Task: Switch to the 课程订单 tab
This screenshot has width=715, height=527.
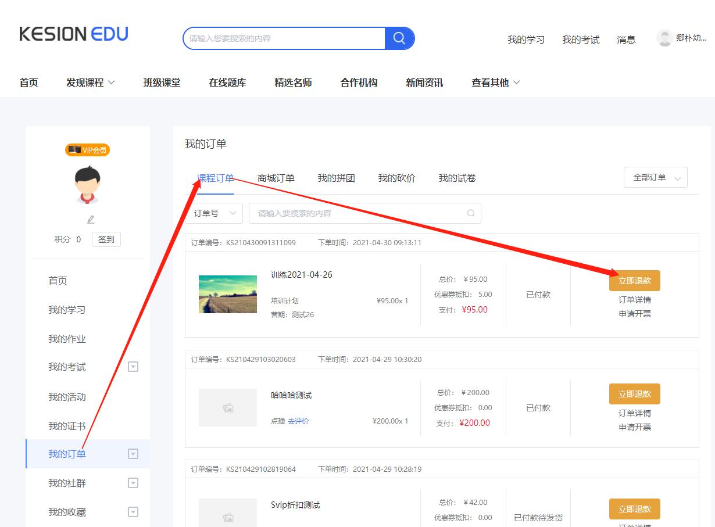Action: click(216, 178)
